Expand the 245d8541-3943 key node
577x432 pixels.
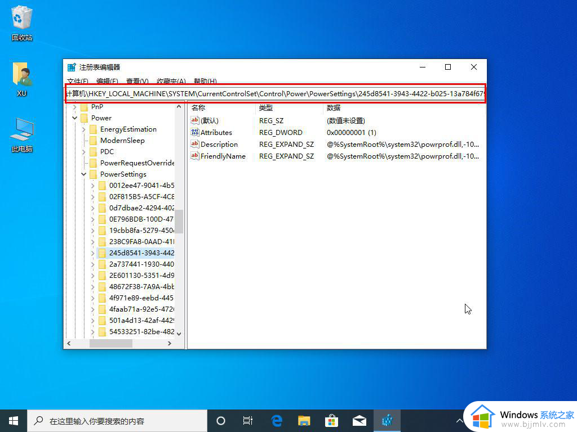point(93,253)
